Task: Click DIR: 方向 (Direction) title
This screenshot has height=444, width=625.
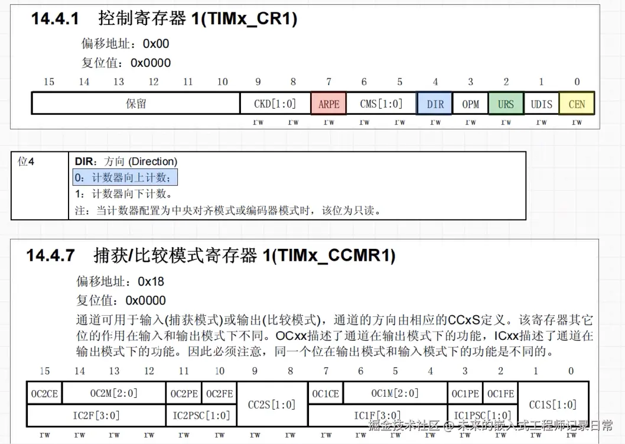Action: click(126, 161)
